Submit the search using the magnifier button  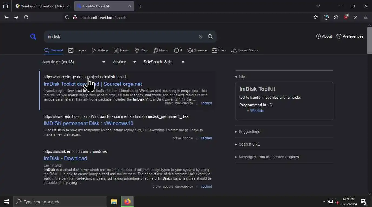pos(210,37)
